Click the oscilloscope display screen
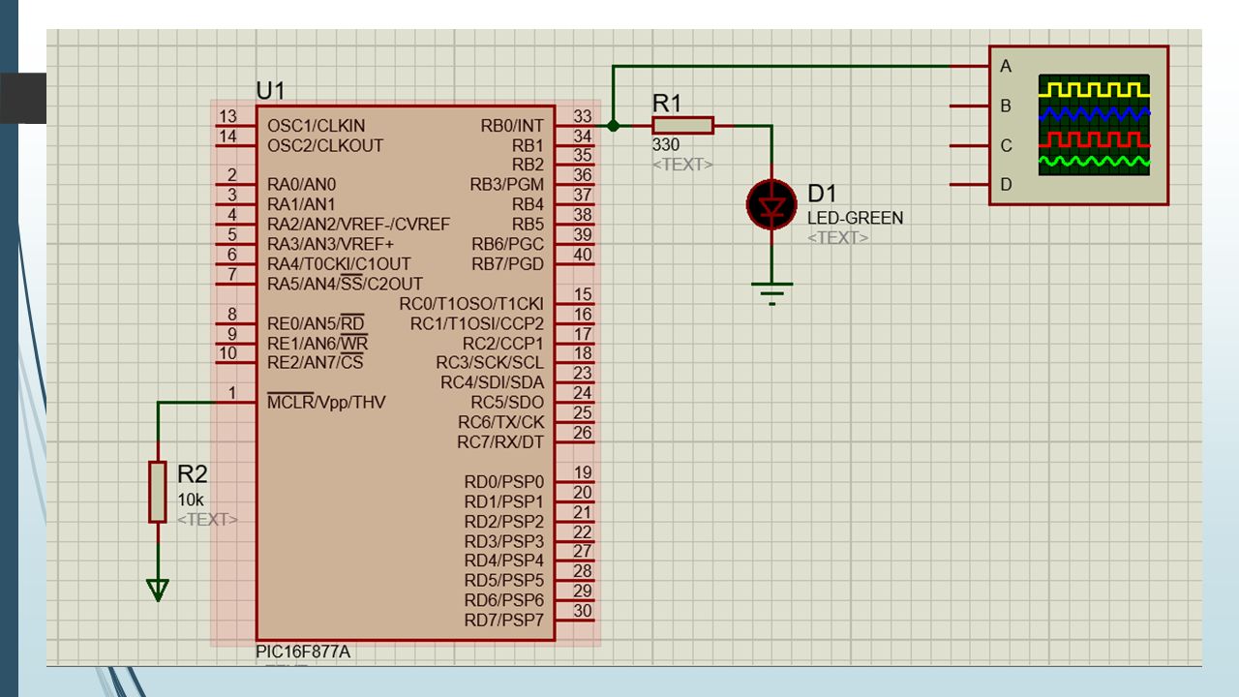Viewport: 1239px width, 697px height. tap(1094, 125)
